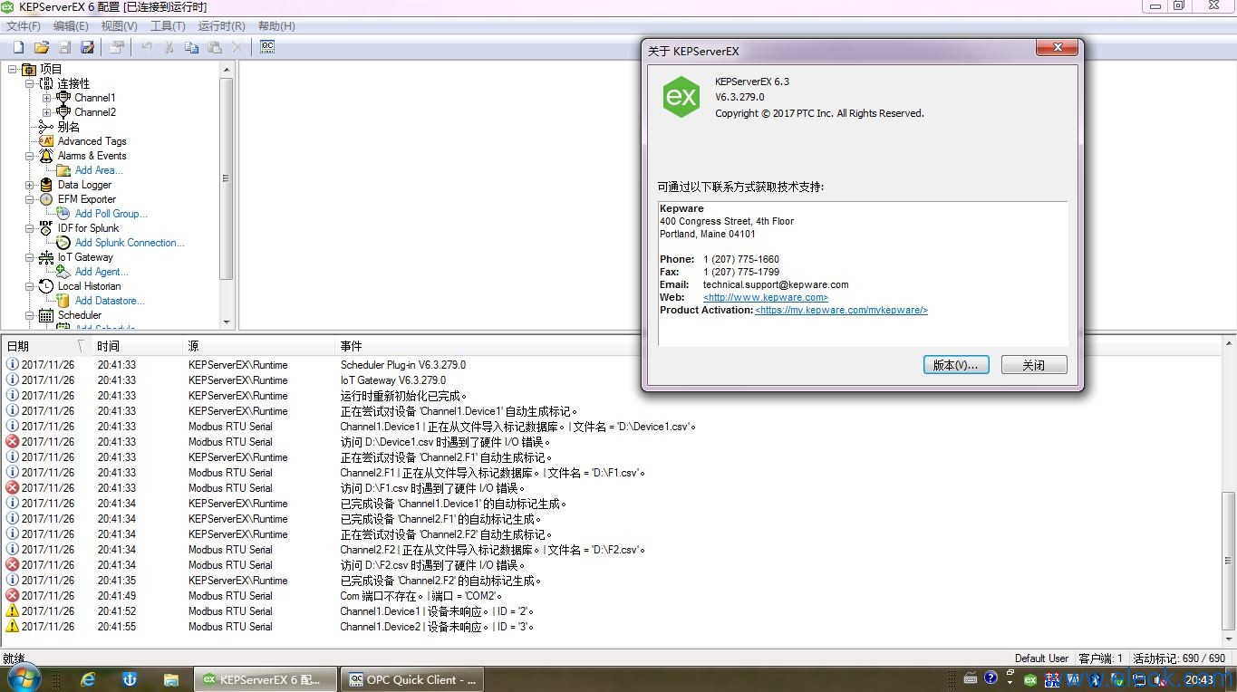Image resolution: width=1237 pixels, height=692 pixels.
Task: Select the 'Scheduler Plug-in V6.3.279.0' log entry
Action: point(612,365)
